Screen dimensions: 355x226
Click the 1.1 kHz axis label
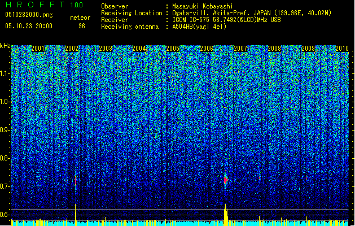(5, 73)
